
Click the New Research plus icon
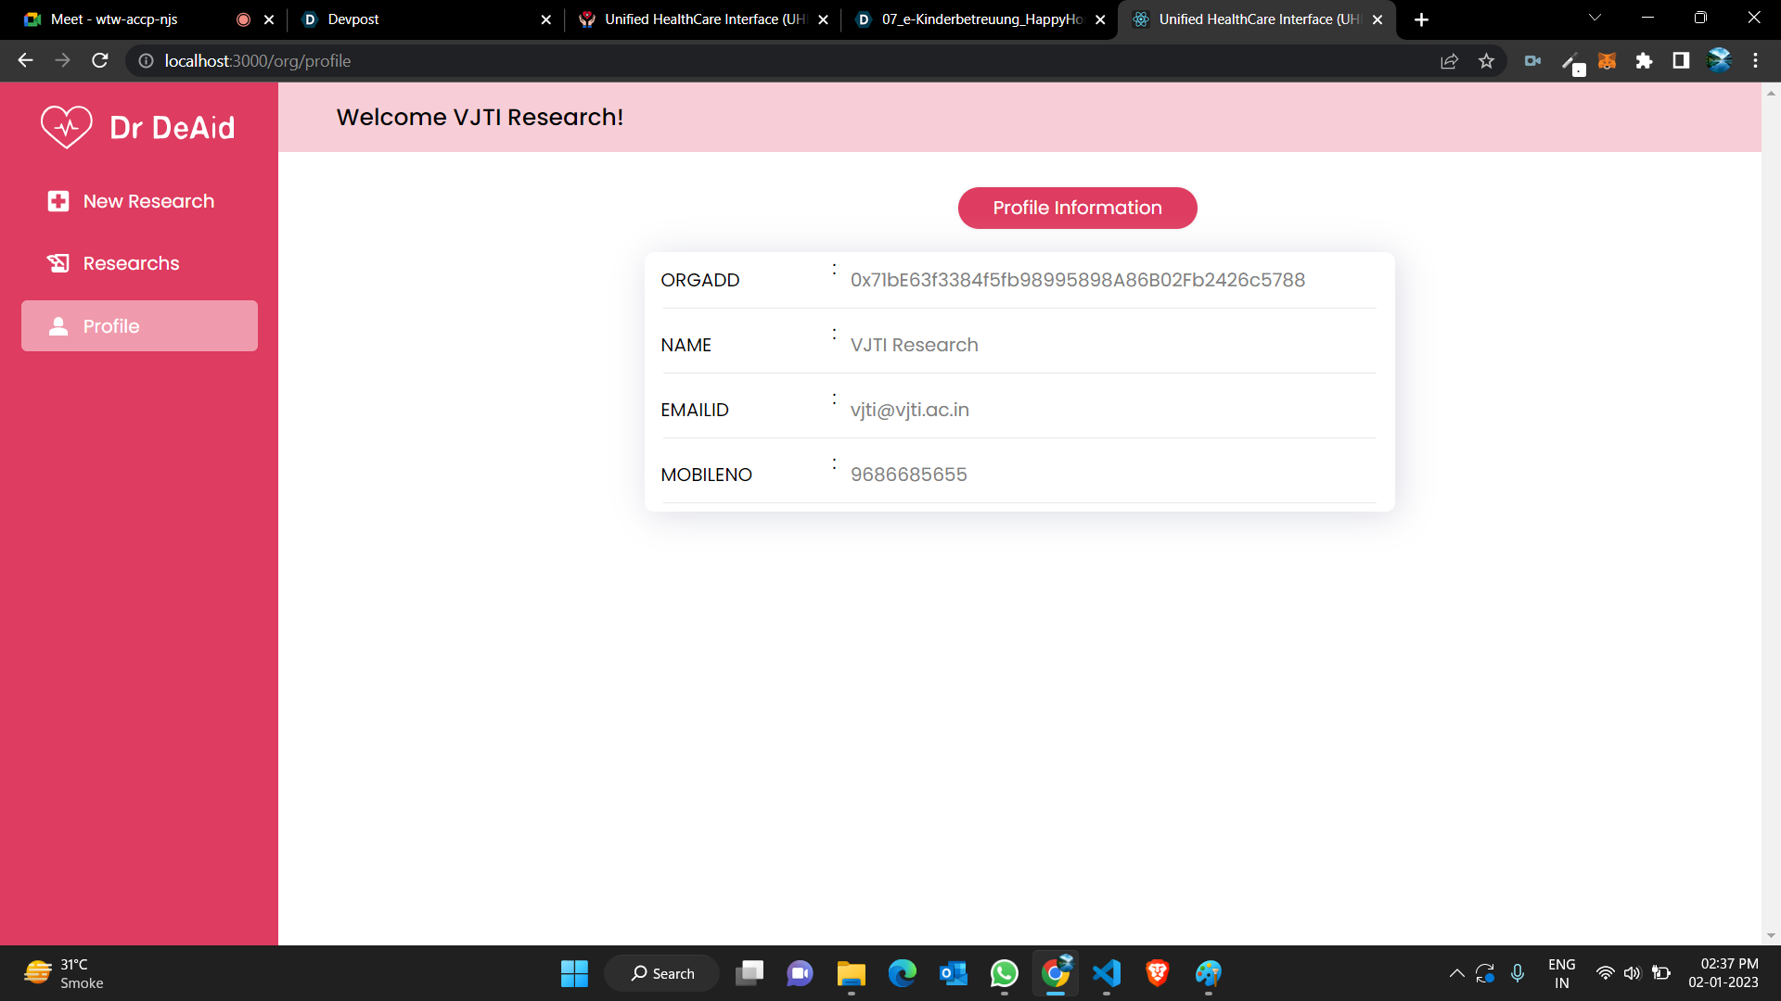(x=58, y=201)
